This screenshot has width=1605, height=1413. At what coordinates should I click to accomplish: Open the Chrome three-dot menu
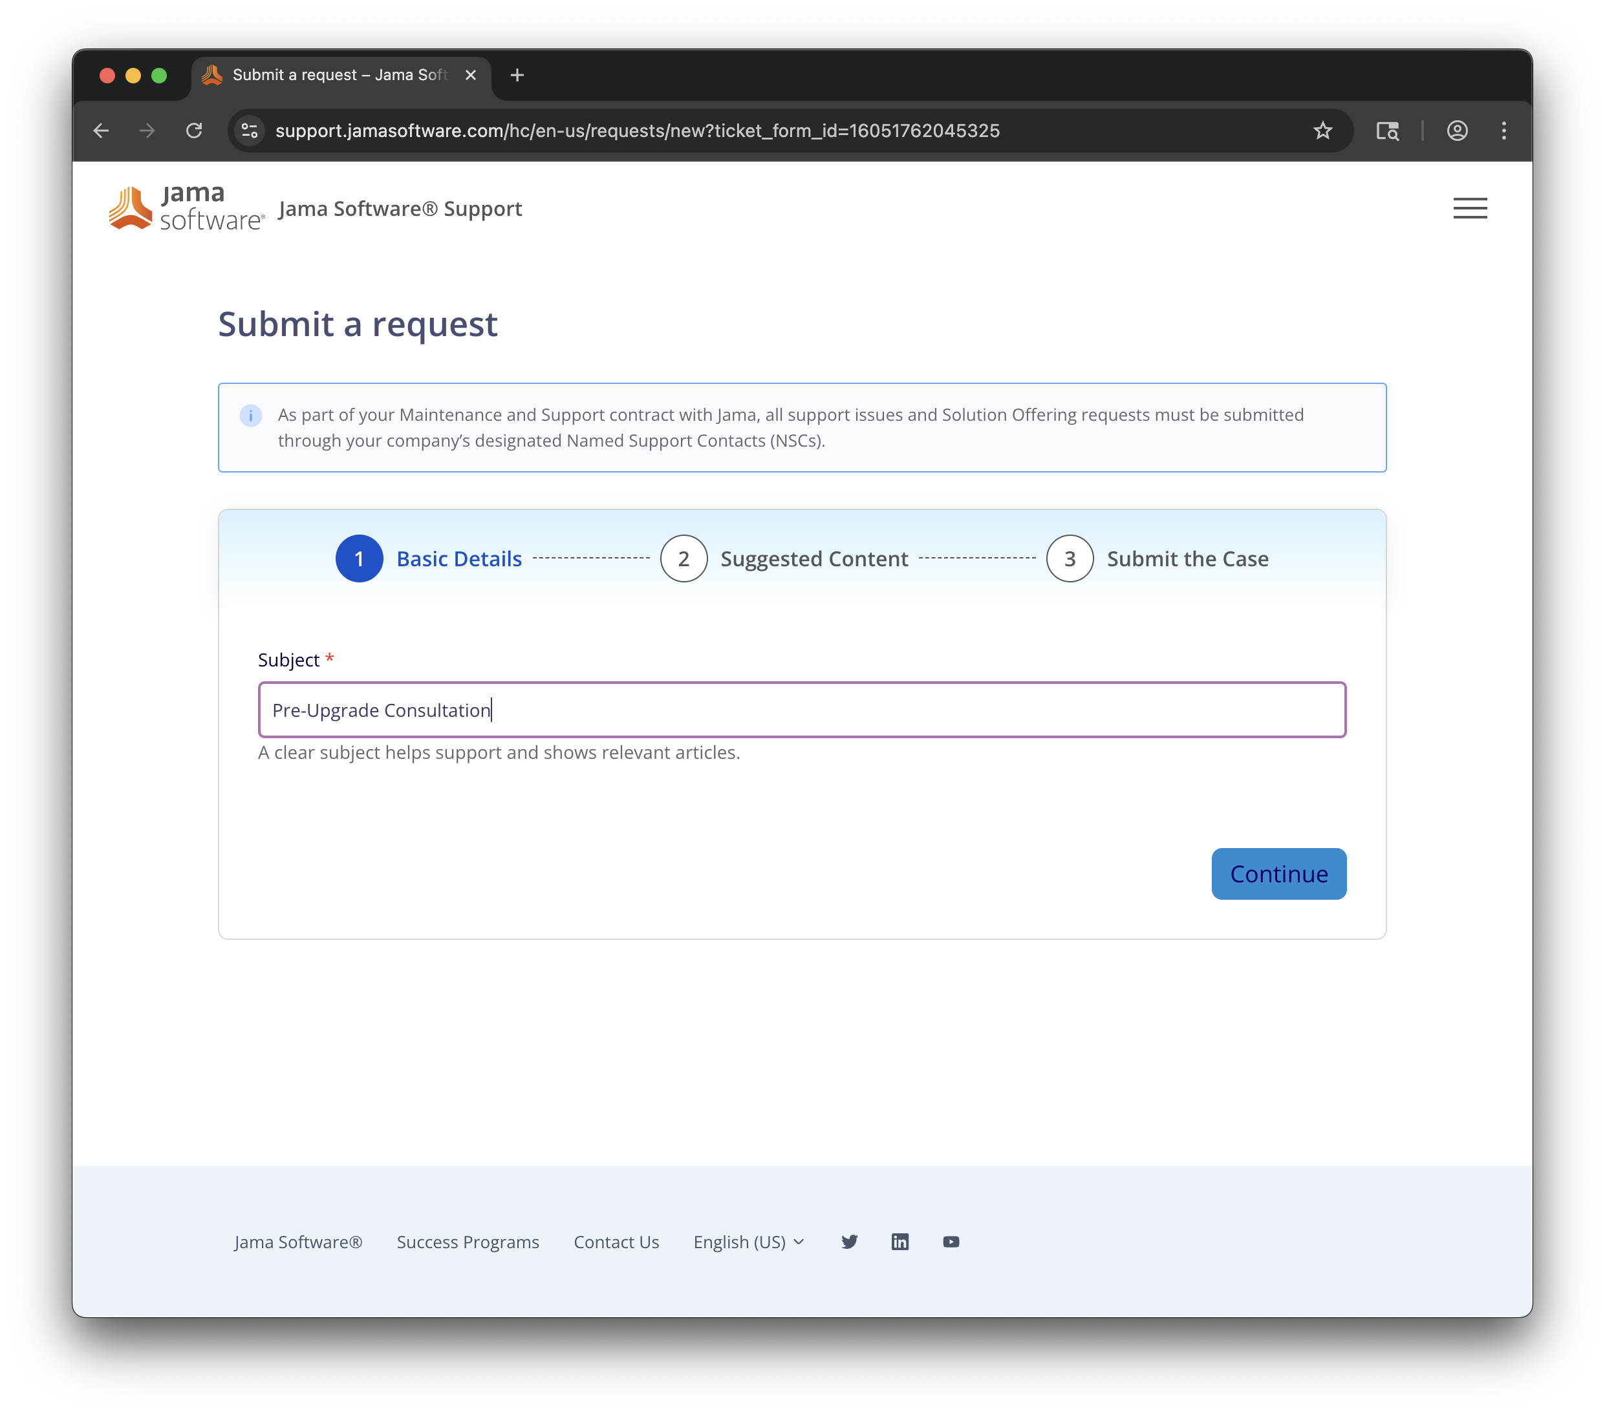click(1503, 131)
